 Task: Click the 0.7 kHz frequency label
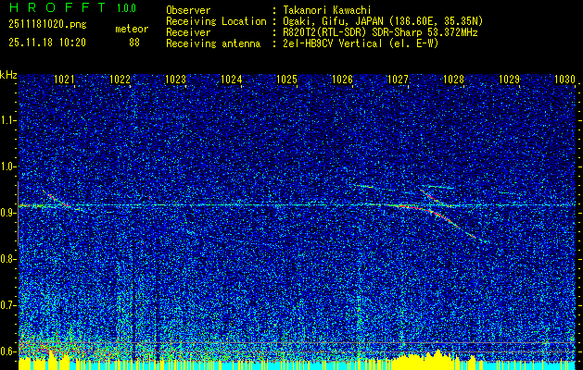pos(7,305)
